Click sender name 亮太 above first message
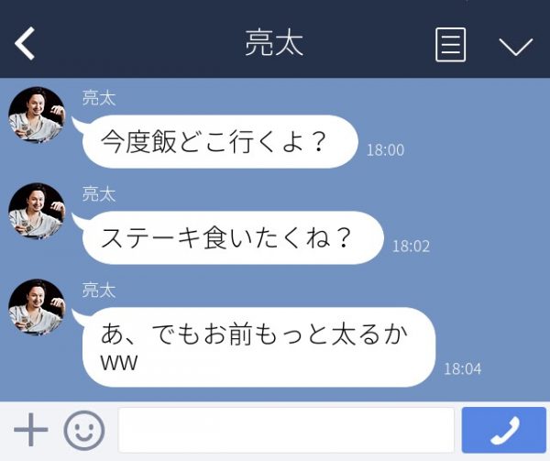This screenshot has width=550, height=461. tap(99, 98)
